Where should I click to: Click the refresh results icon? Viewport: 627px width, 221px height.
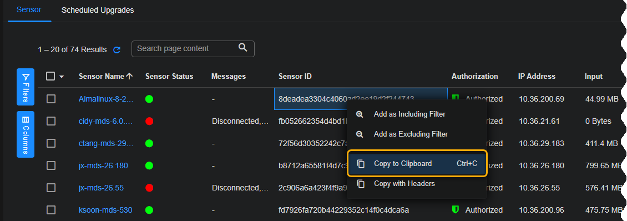coord(117,50)
